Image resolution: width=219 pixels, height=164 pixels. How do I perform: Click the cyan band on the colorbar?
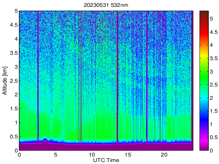(x=204, y=99)
